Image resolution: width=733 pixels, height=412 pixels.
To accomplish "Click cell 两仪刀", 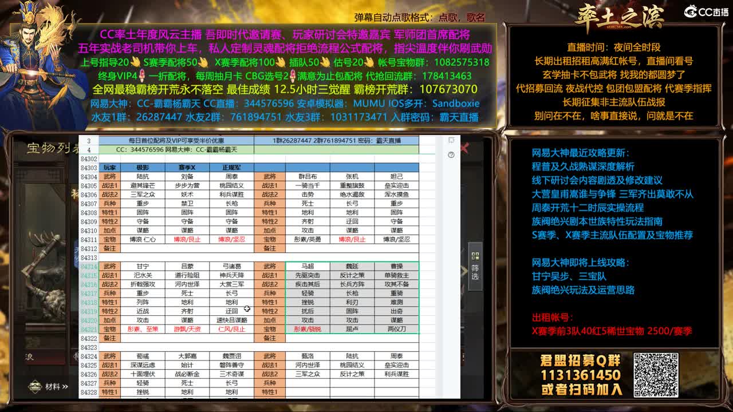I will click(x=397, y=330).
